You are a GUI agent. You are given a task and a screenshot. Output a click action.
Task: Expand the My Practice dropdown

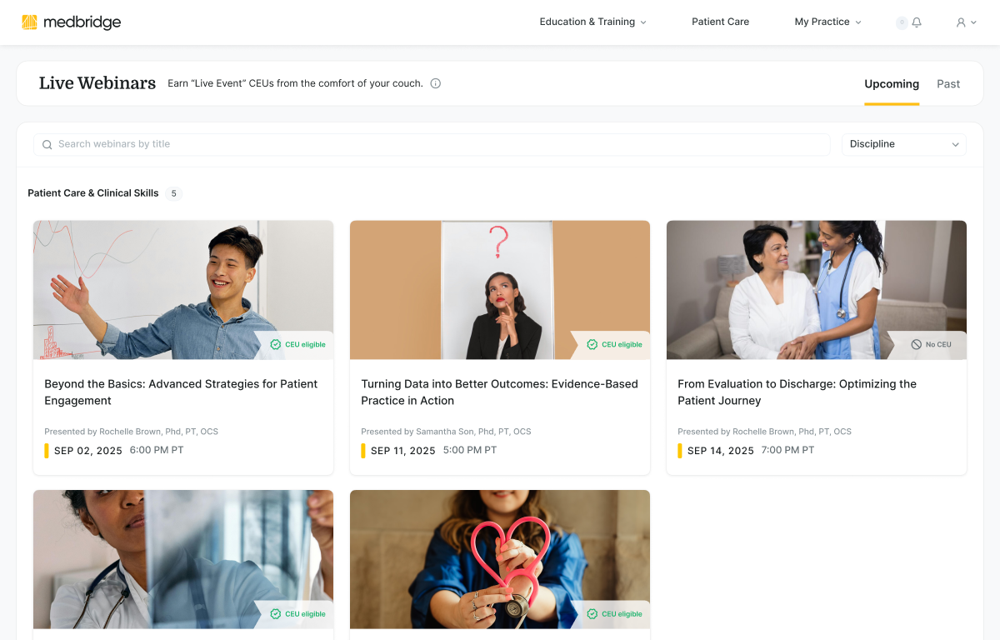tap(827, 22)
